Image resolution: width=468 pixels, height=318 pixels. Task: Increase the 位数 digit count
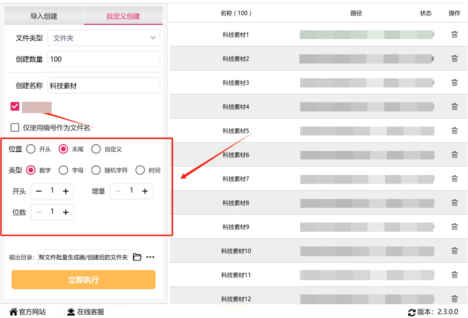tap(66, 212)
